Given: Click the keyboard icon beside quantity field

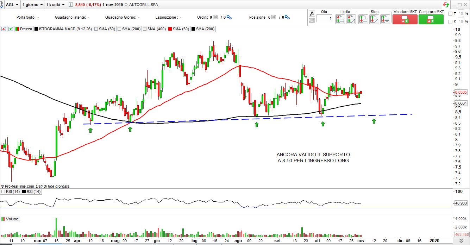Looking at the screenshot, I should coord(312,20).
